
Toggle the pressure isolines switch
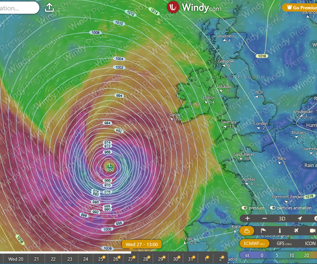point(245,208)
